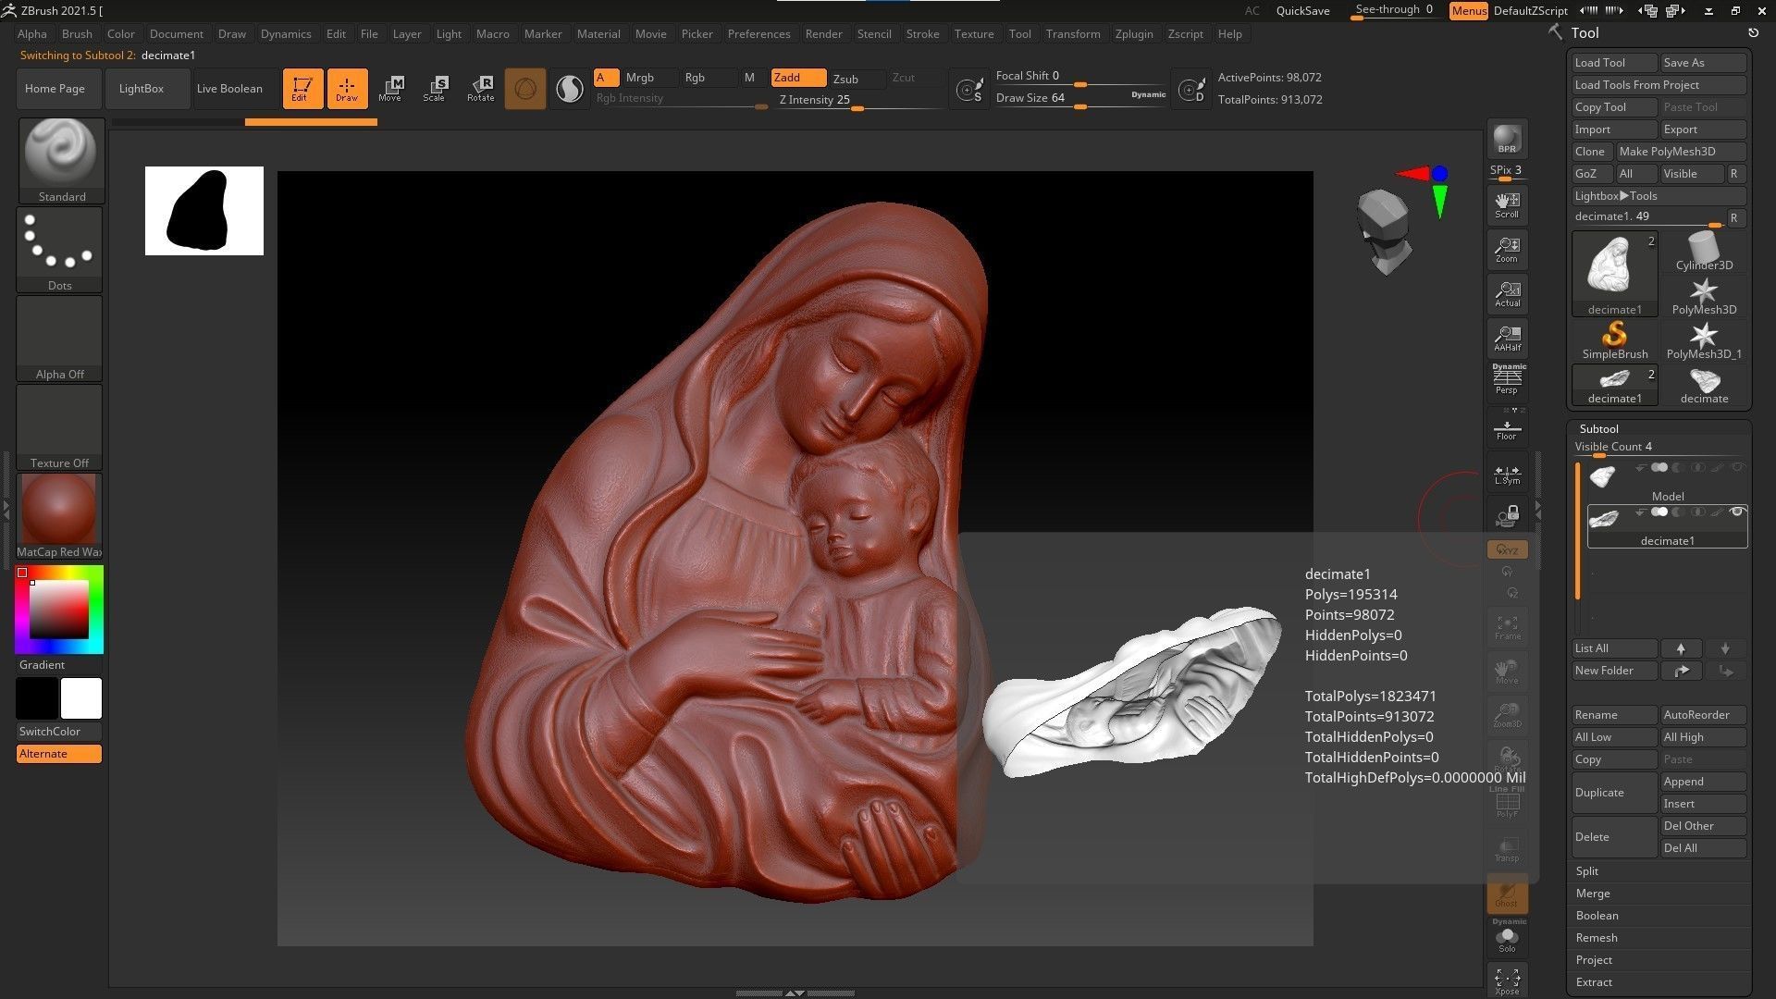Click the half-shaded sculptris sphere icon
The width and height of the screenshot is (1776, 999).
click(570, 89)
